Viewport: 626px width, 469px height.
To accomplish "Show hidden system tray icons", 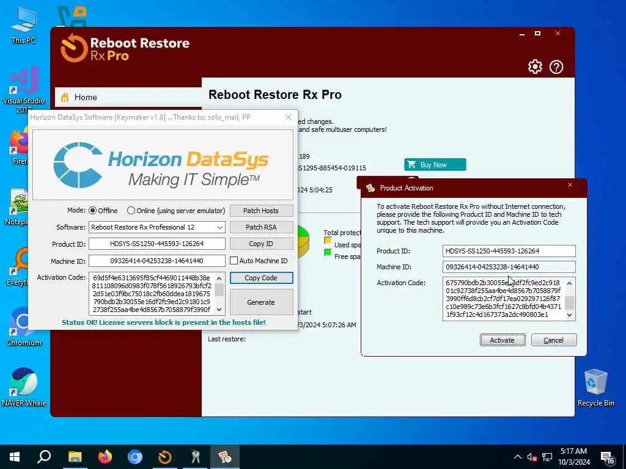I will pyautogui.click(x=517, y=457).
